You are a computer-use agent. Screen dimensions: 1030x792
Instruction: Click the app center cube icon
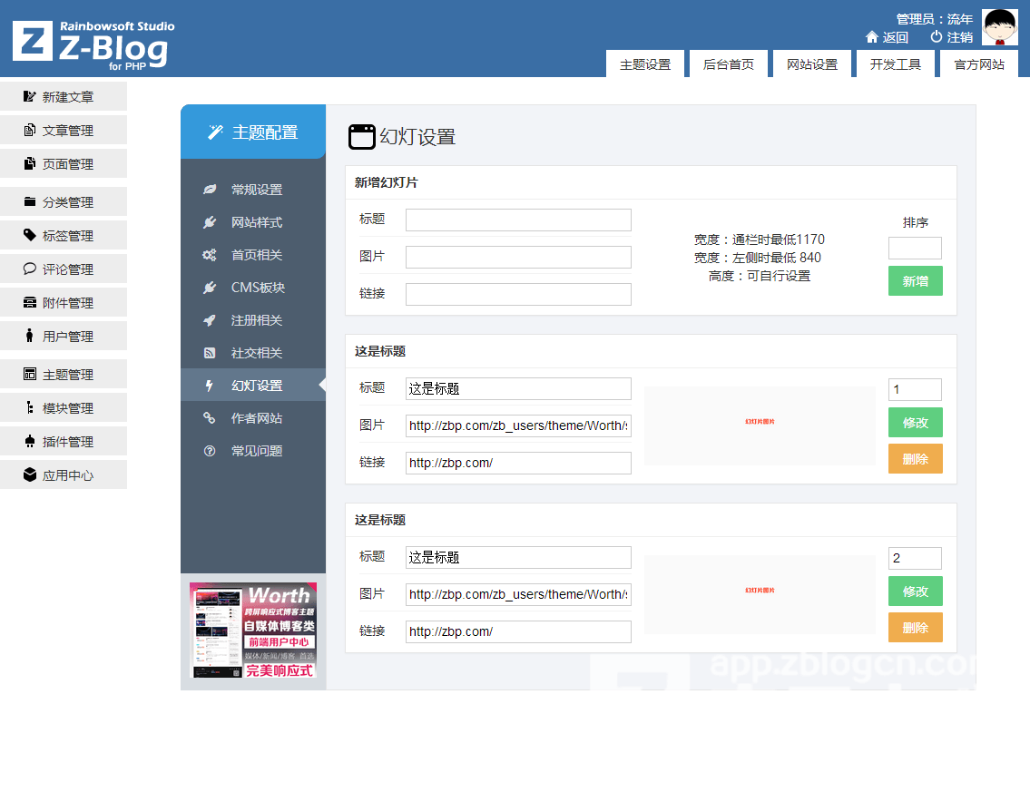pyautogui.click(x=30, y=475)
